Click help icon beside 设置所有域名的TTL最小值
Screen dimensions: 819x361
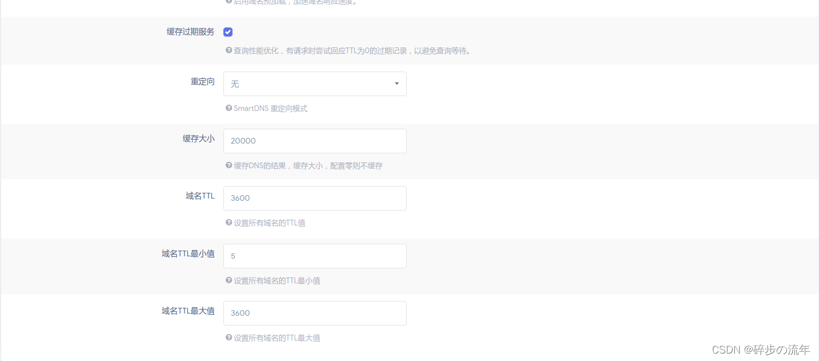229,280
